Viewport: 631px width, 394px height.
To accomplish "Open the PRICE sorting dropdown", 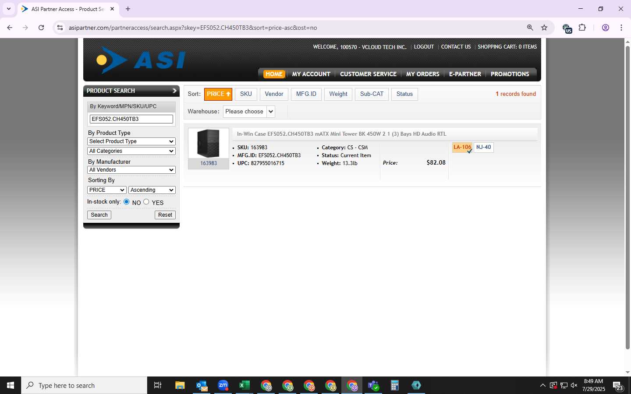I will tap(107, 190).
